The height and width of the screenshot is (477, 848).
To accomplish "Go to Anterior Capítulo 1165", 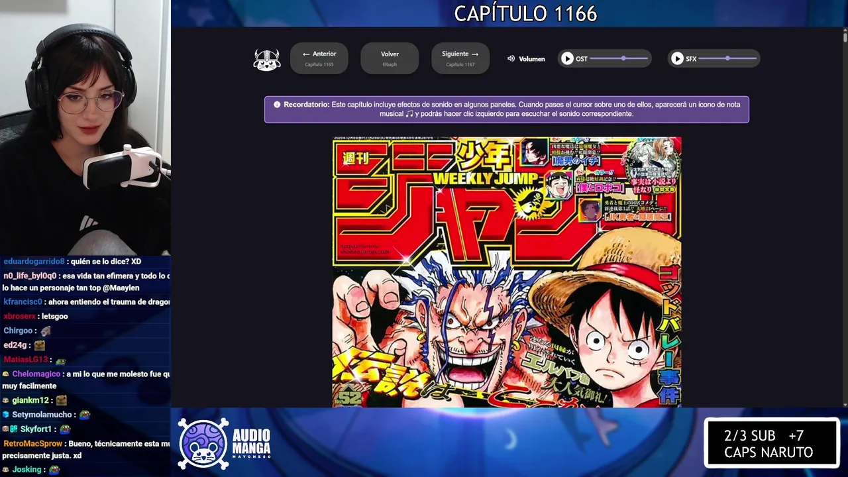I will pos(319,58).
